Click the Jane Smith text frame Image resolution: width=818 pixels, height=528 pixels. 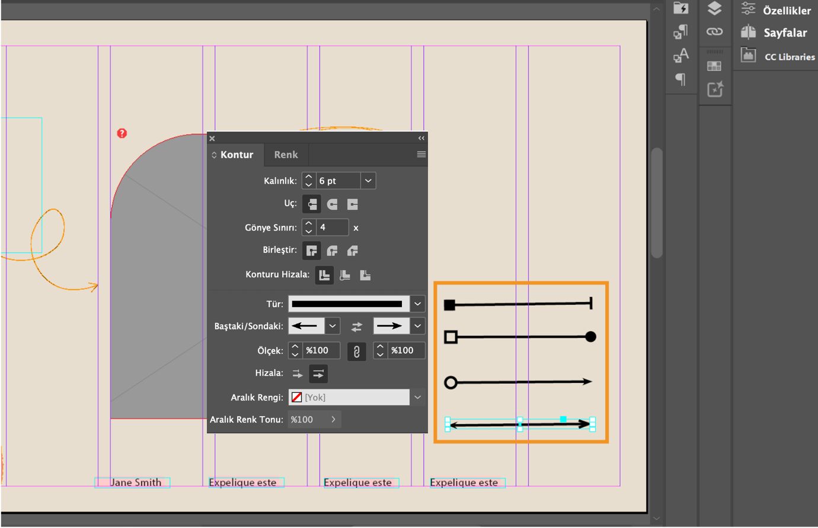coord(133,482)
